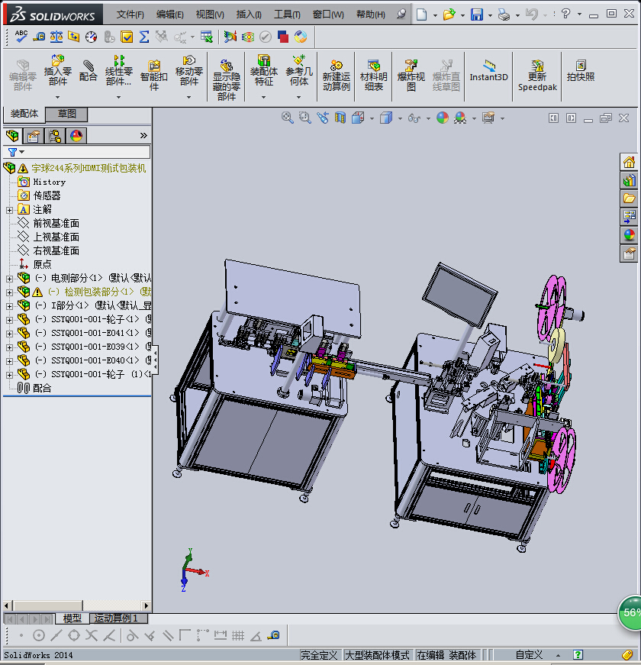Click the Reference Geometry tool
Viewport: 641px width, 665px height.
pos(299,70)
